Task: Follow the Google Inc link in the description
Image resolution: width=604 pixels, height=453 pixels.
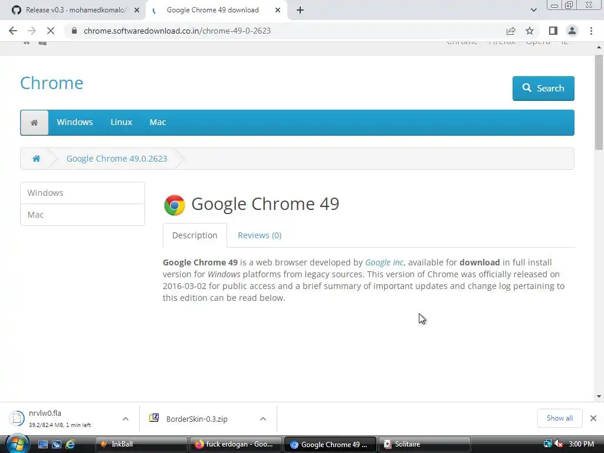Action: tap(384, 262)
